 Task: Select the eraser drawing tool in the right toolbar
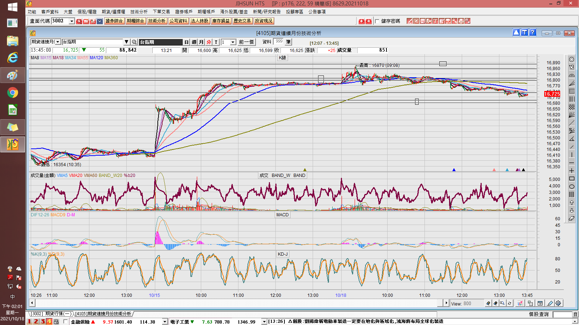572,218
